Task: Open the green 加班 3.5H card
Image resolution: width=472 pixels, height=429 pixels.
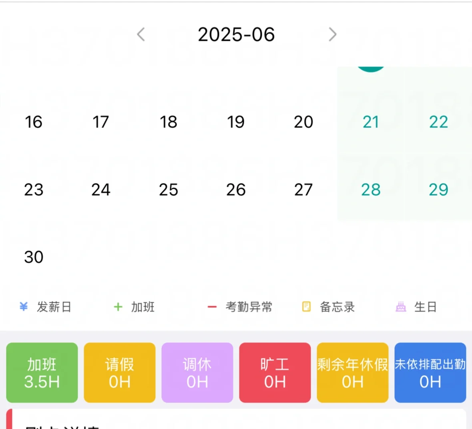Action: tap(42, 372)
